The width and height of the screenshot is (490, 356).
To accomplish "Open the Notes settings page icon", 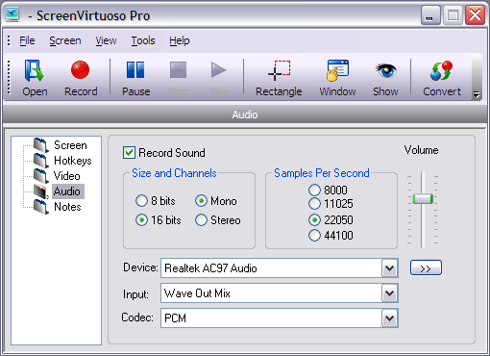I will point(41,207).
